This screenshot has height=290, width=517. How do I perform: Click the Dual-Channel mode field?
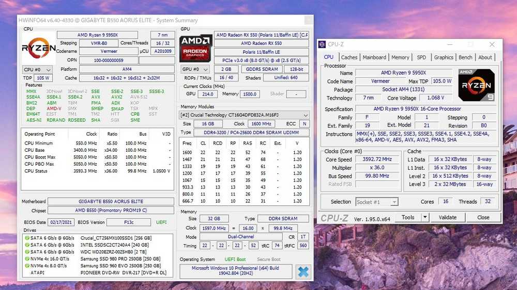pos(241,237)
